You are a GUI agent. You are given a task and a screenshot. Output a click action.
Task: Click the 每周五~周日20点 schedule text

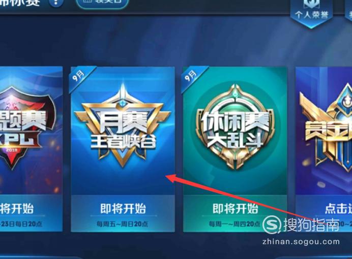click(123, 223)
